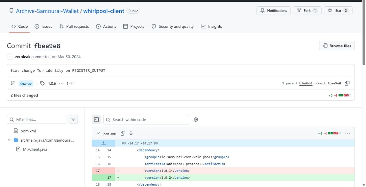Screen dimensions: 366x187
Task: Click the pom.xml filename header link
Action: 110,134
